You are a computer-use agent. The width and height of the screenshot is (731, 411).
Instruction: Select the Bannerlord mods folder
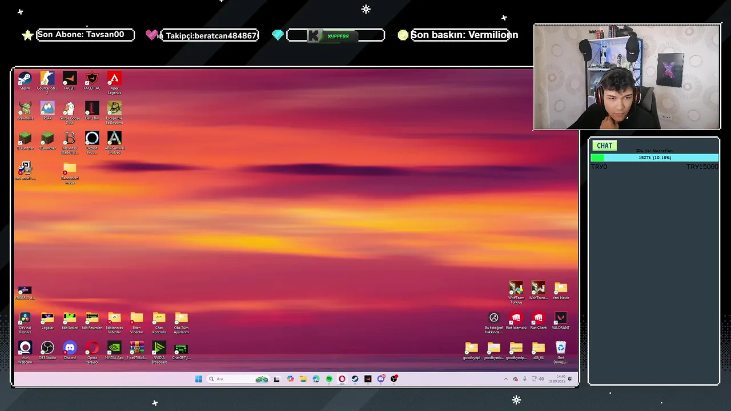pos(70,172)
